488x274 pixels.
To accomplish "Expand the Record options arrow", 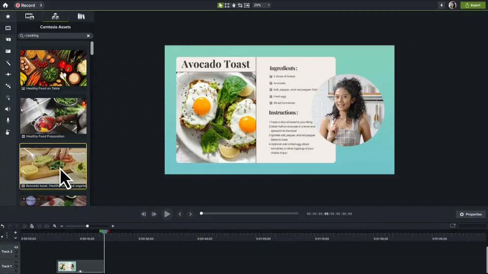I will pyautogui.click(x=41, y=5).
